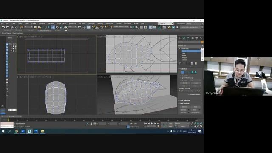Viewport: 272px width, 153px height.
Task: Open named selection sets dropdown
Action: pyautogui.click(x=121, y=27)
